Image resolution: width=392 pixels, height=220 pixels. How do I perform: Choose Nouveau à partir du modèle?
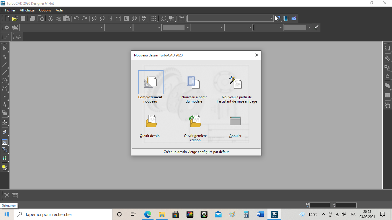tap(194, 82)
